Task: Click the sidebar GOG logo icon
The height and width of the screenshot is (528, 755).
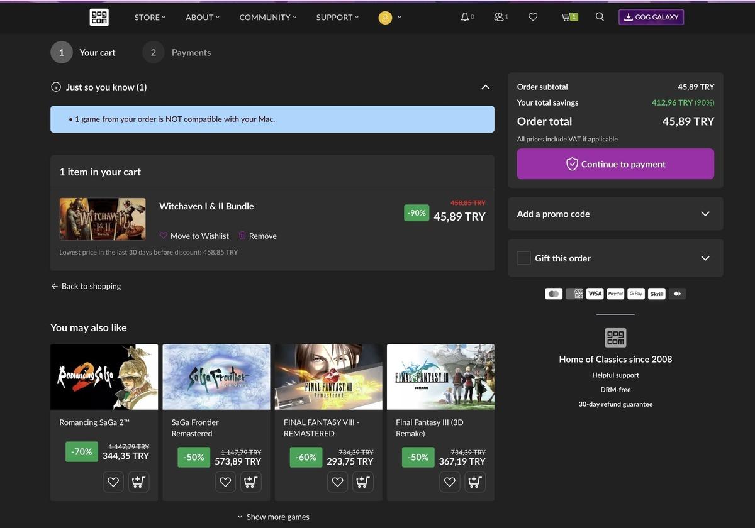Action: coord(615,338)
